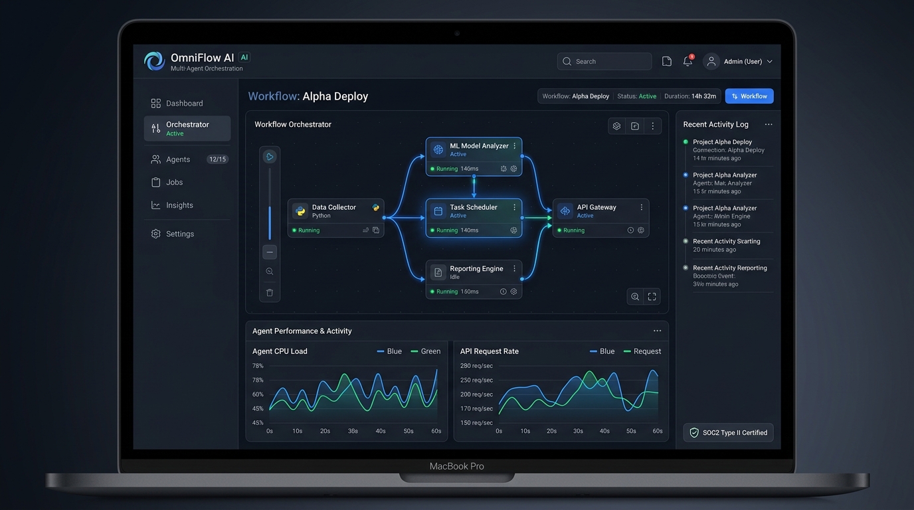Open Reporting Engine gear settings
The image size is (914, 510).
point(513,292)
